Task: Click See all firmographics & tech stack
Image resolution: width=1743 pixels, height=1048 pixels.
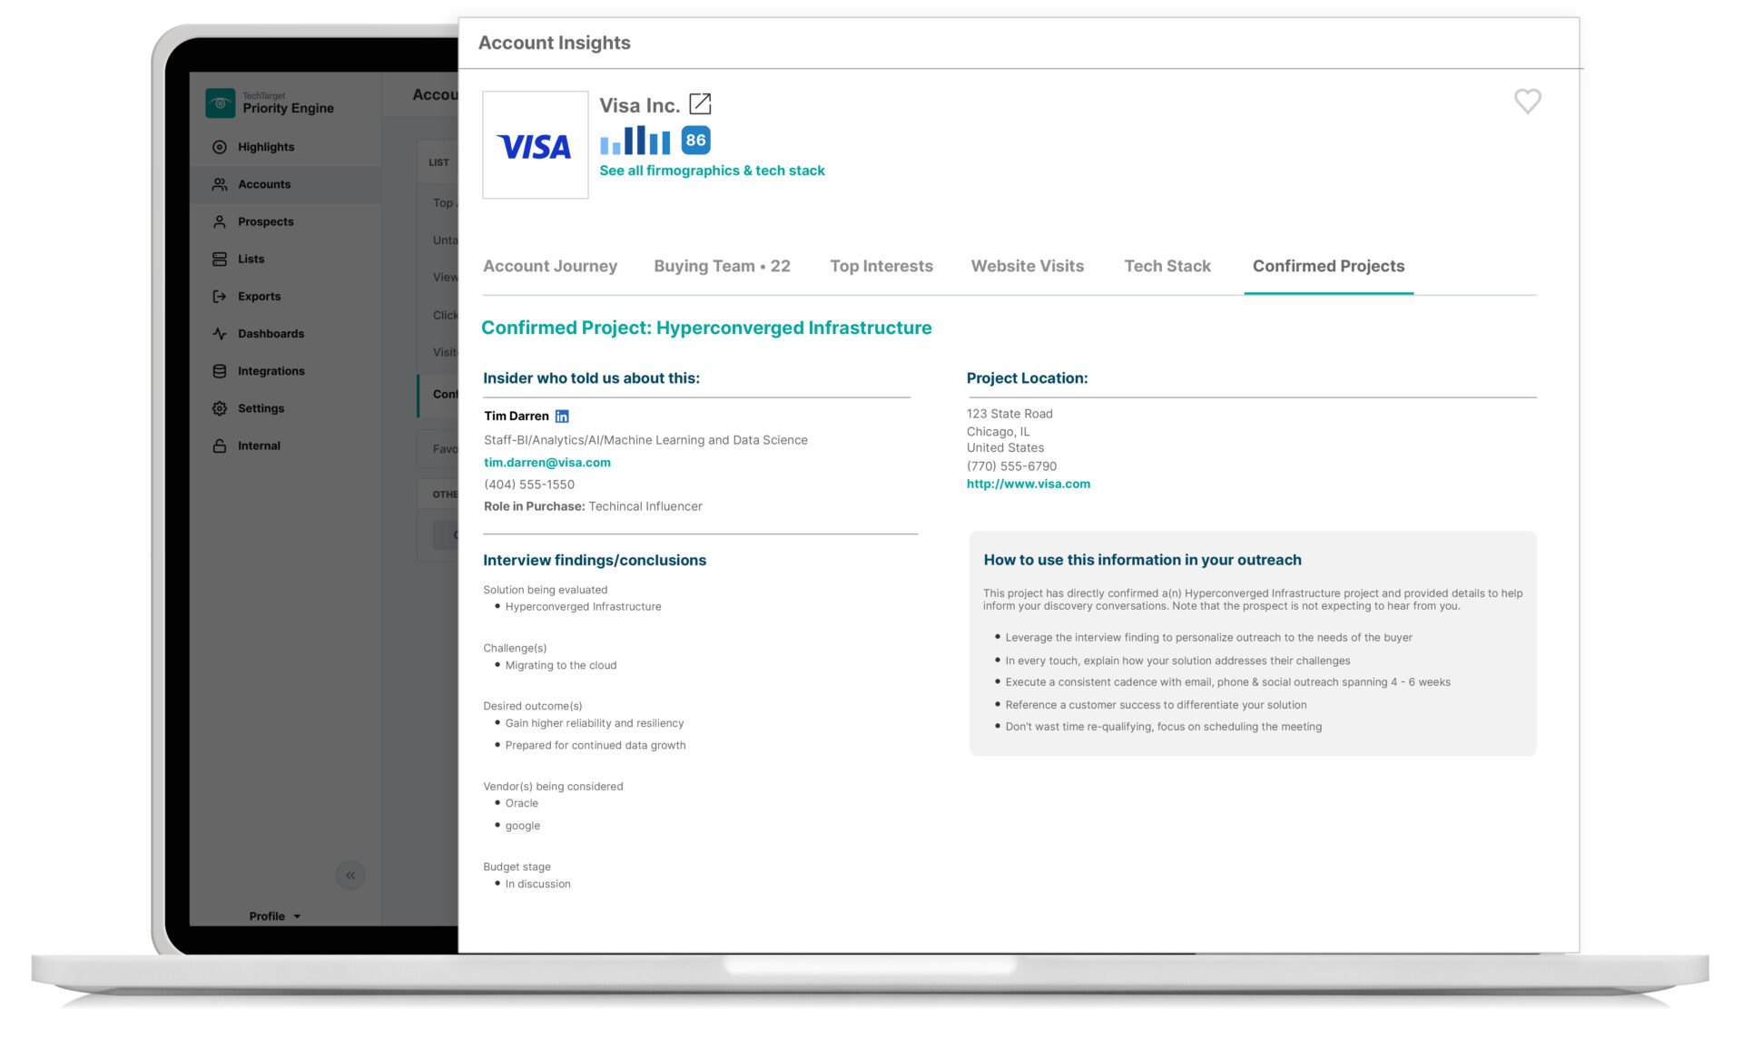Action: (712, 171)
